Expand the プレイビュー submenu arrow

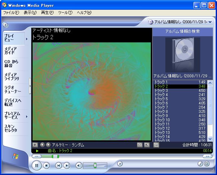pyautogui.click(x=27, y=39)
